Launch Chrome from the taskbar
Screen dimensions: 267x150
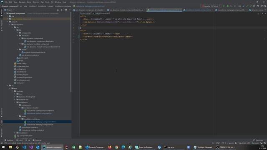coord(116,147)
